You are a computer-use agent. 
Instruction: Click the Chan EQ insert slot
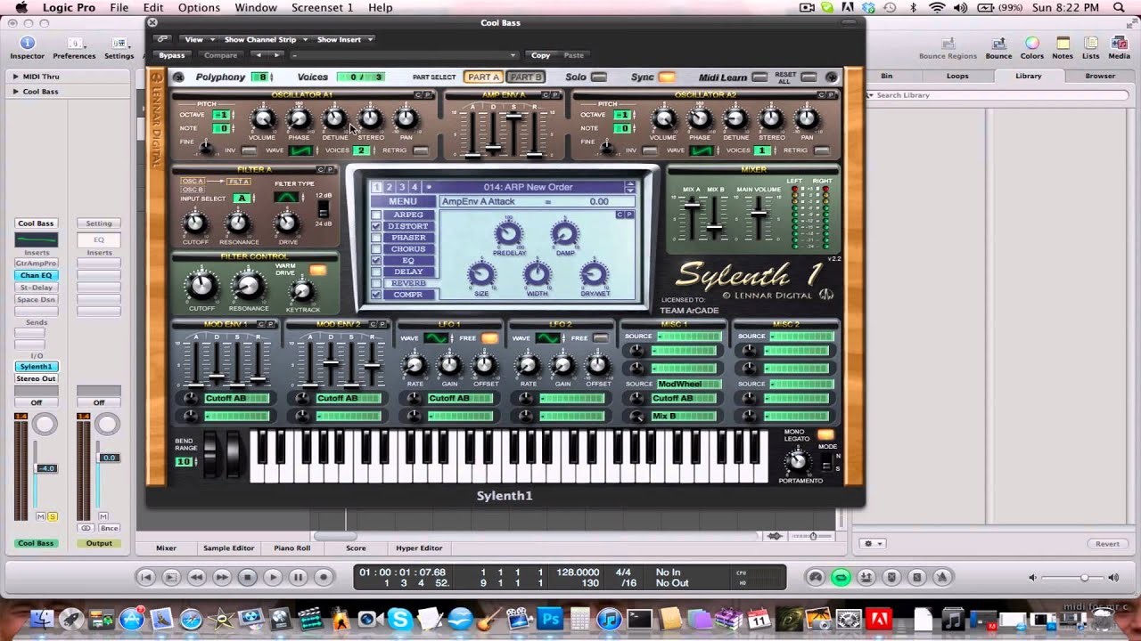coord(36,275)
